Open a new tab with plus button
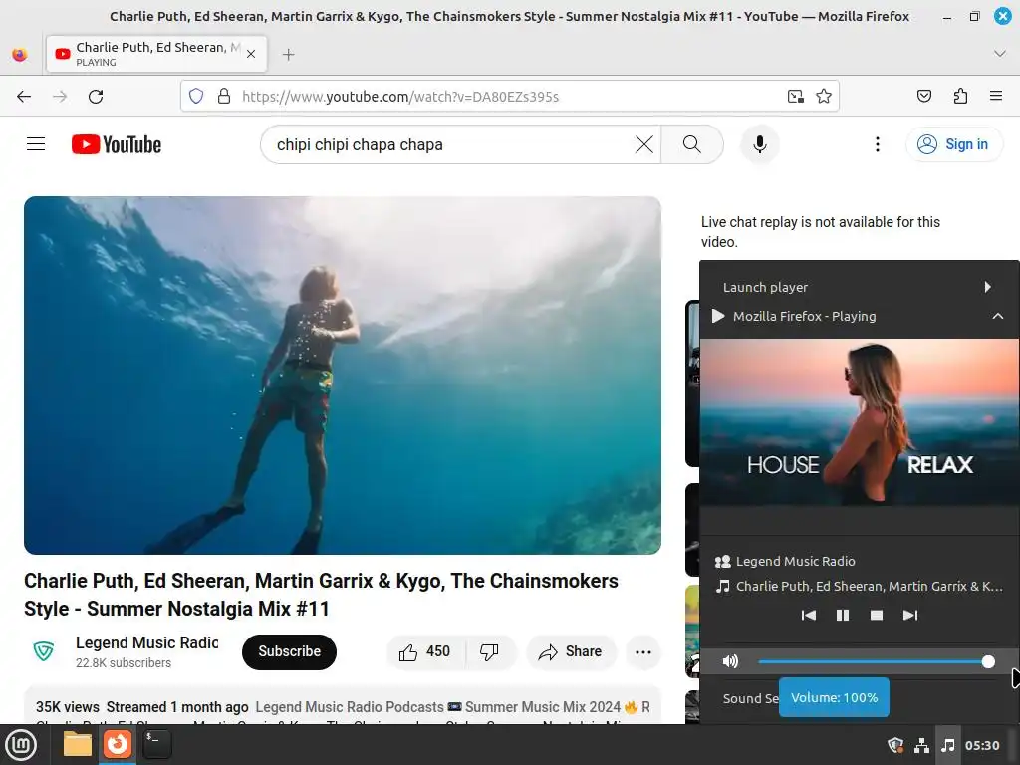This screenshot has height=765, width=1020. [x=289, y=55]
